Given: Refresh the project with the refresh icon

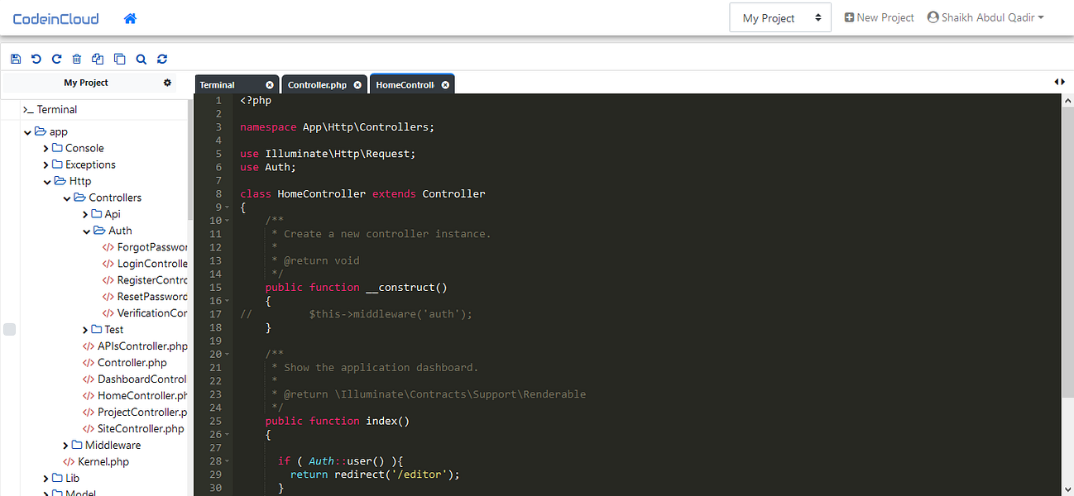Looking at the screenshot, I should [x=162, y=59].
